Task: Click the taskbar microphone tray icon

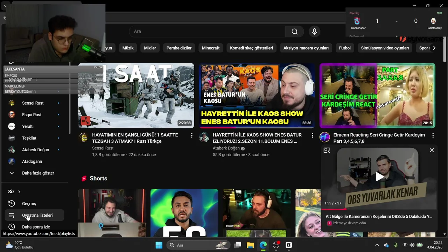Action: pyautogui.click(x=396, y=245)
